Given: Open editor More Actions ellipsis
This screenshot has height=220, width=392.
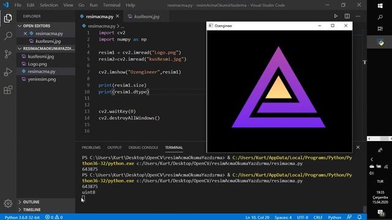Looking at the screenshot, I should tap(358, 16).
